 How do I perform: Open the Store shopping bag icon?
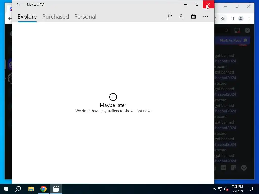(x=193, y=16)
